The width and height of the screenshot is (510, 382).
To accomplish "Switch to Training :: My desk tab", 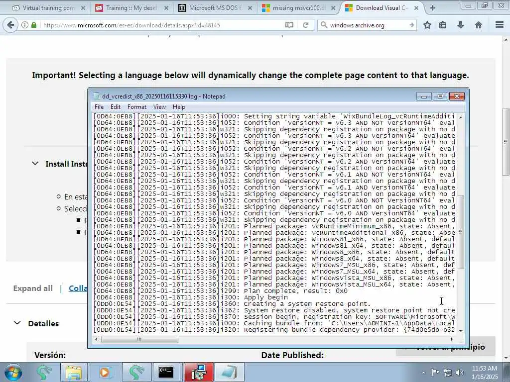I will tap(131, 8).
